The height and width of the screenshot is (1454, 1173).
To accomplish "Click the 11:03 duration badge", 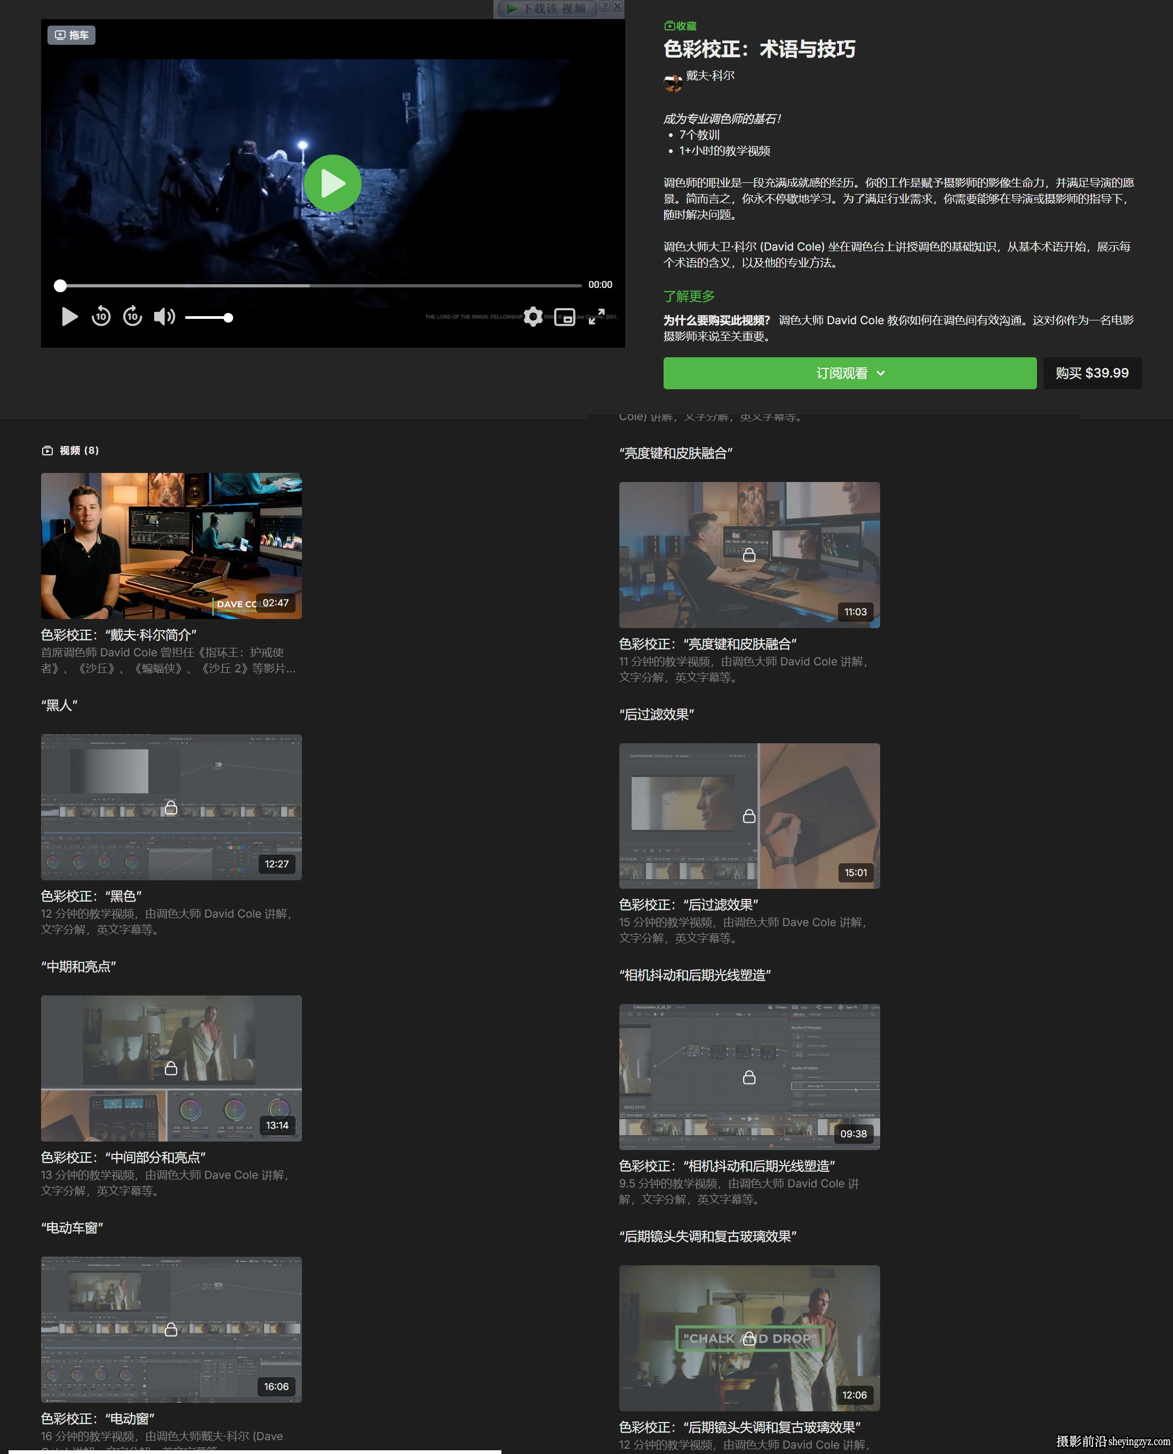I will [856, 612].
